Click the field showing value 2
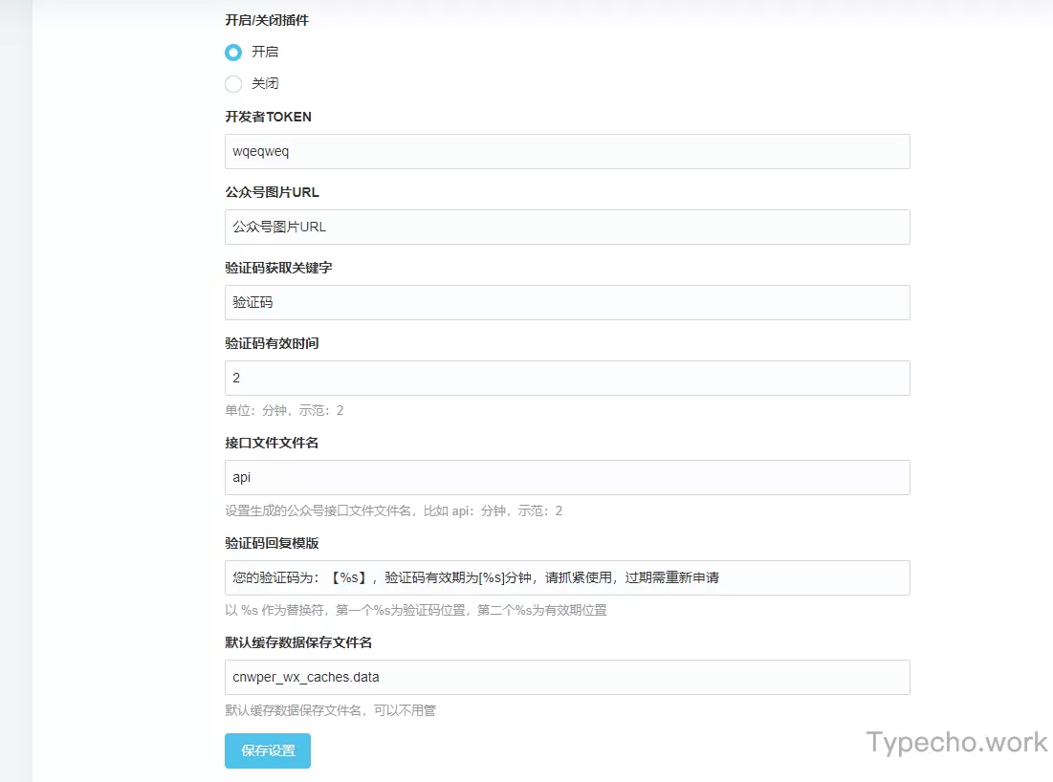The image size is (1053, 782). 566,378
